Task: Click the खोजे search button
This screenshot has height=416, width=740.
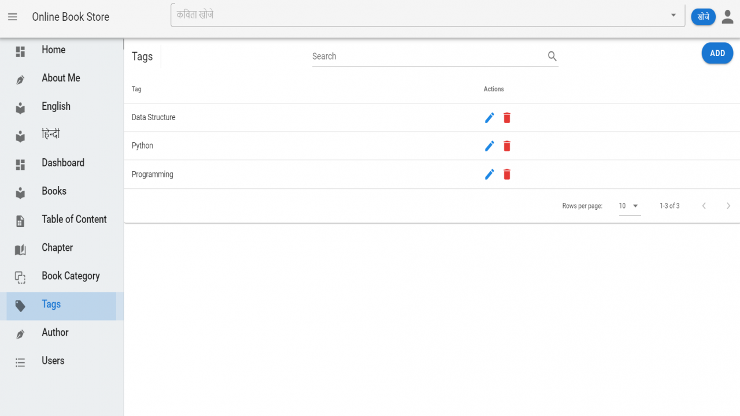Action: coord(704,17)
